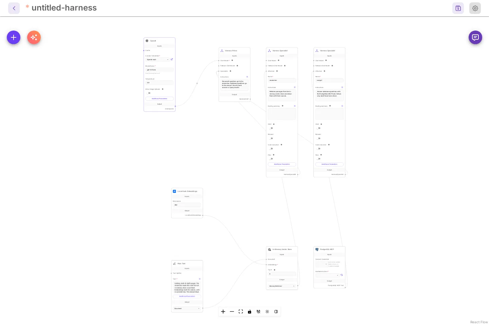Toggle Allow Image Uploads on OpenAI node
This screenshot has width=489, height=326.
click(x=148, y=93)
